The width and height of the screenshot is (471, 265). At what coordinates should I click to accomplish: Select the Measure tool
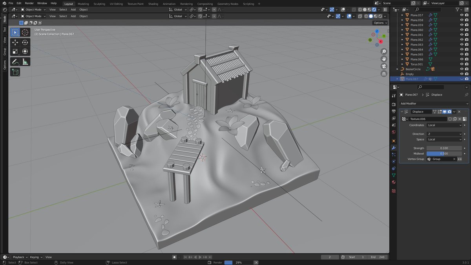point(25,62)
